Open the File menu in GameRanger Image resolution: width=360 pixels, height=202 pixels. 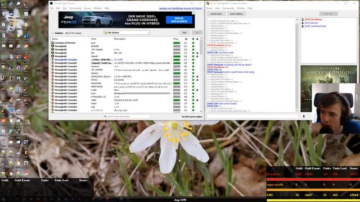52,8
